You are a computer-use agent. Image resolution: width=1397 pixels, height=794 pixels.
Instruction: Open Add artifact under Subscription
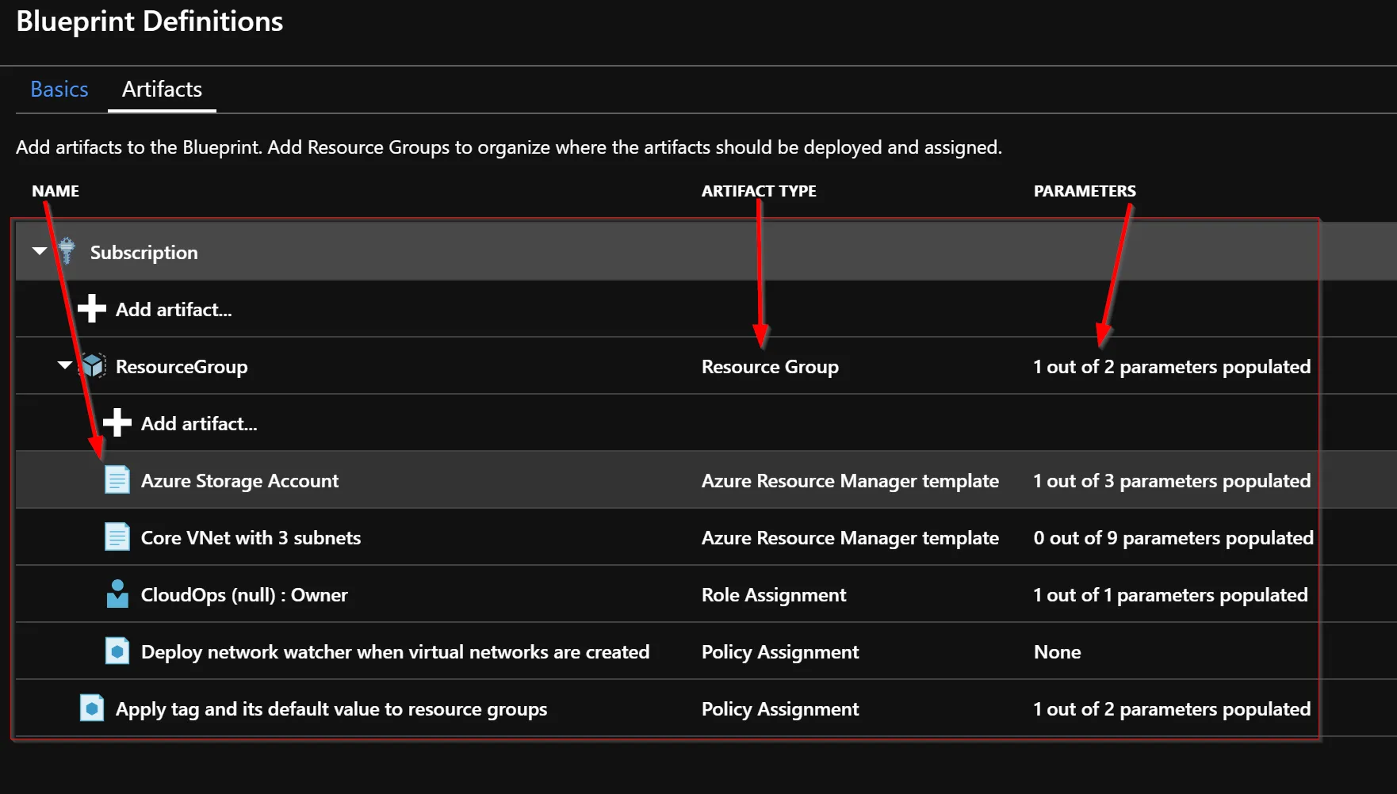[x=174, y=310]
